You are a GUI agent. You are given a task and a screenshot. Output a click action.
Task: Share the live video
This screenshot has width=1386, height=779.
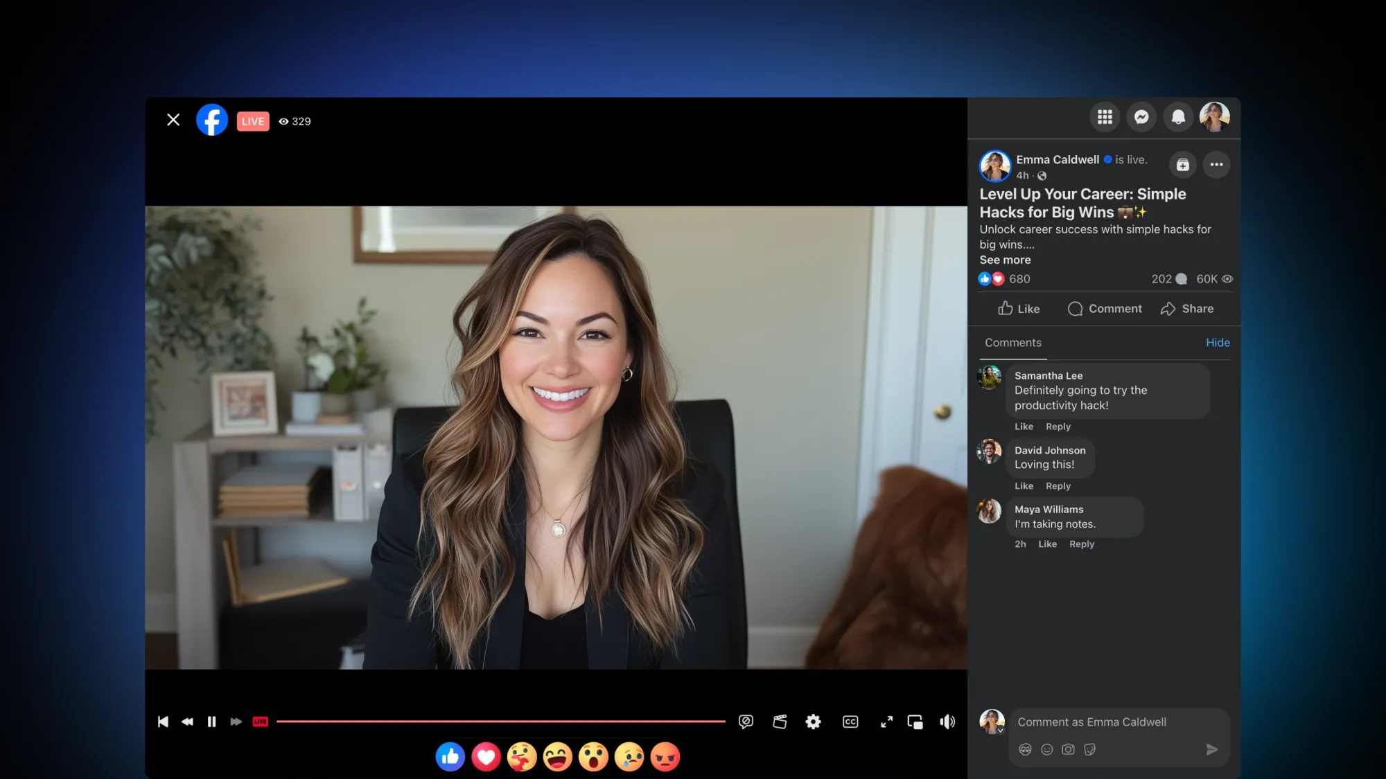coord(1186,308)
